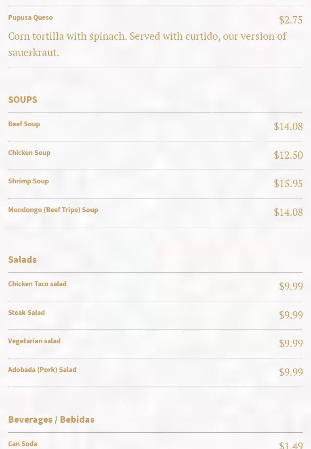
Task: Open Mondongo (Beef Tripe) Soup item
Action: coord(53,210)
